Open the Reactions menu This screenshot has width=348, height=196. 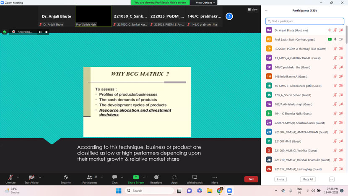click(x=156, y=179)
